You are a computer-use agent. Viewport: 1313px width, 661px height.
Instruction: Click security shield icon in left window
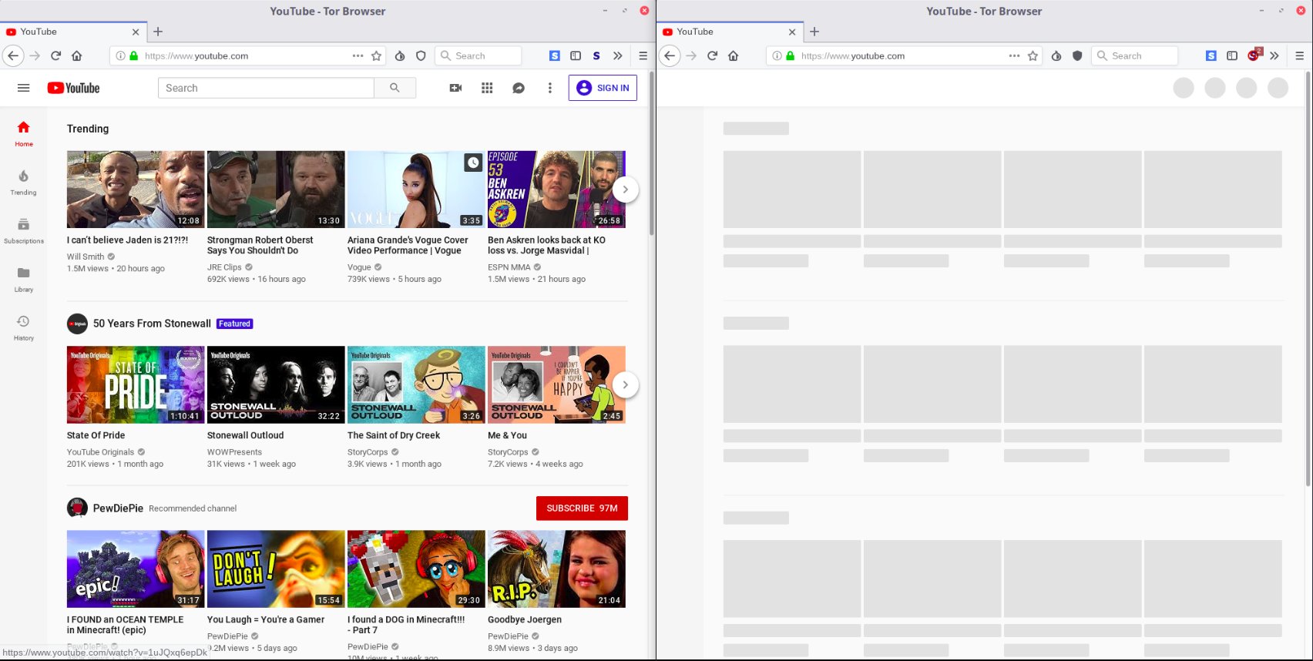421,55
